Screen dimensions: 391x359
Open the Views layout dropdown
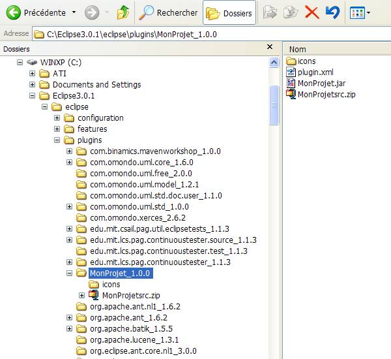[360, 13]
